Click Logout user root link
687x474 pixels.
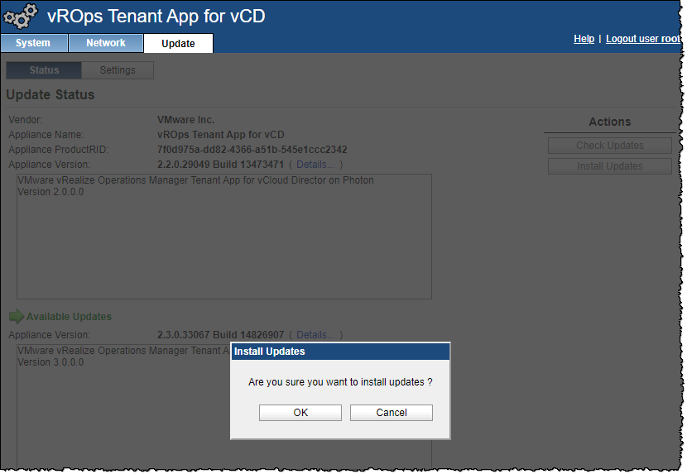tap(643, 39)
